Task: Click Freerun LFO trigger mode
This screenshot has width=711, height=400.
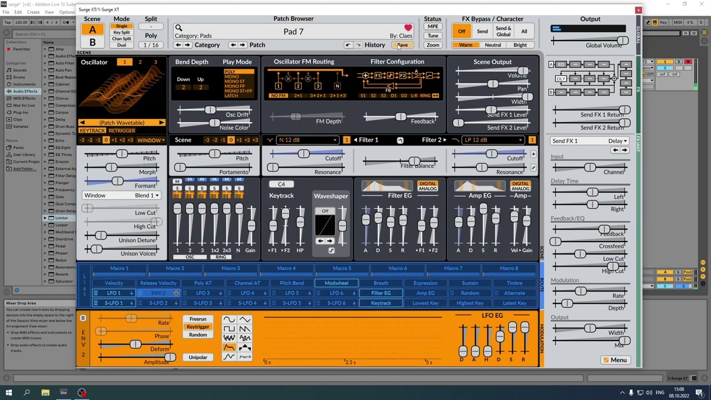Action: point(198,319)
